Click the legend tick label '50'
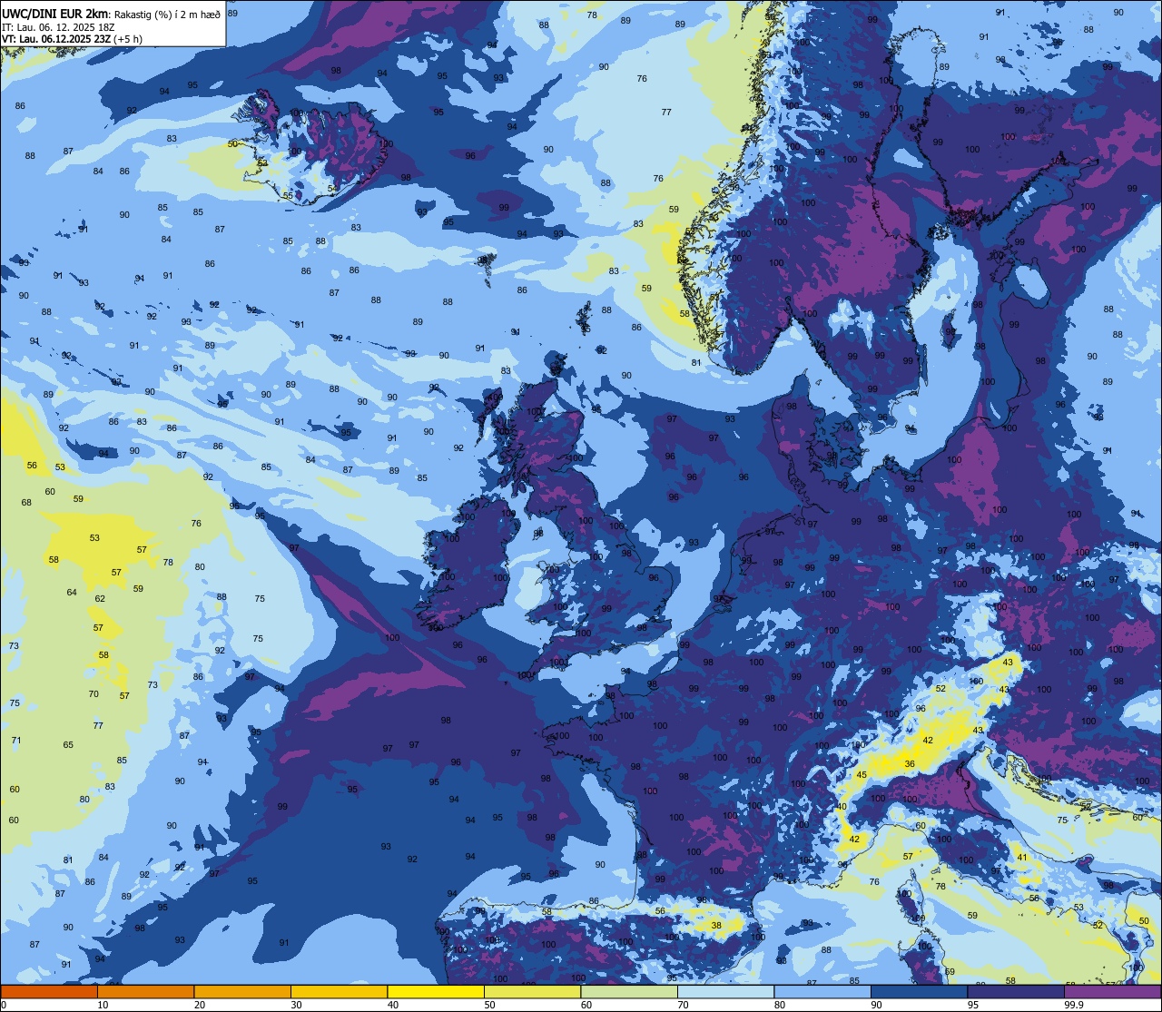Screen dimensions: 1162x1012 coord(489,1005)
